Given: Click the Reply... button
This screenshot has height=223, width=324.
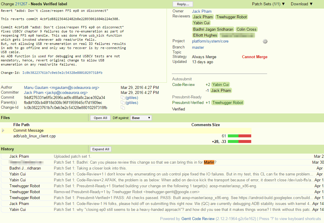Looking at the screenshot, I should click(183, 4).
